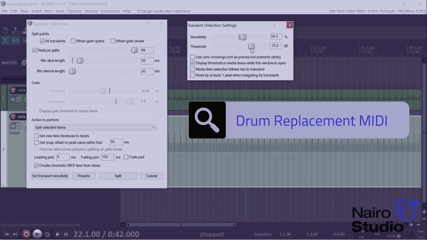Click the Trailing pad input field
427x240 pixels.
107,157
